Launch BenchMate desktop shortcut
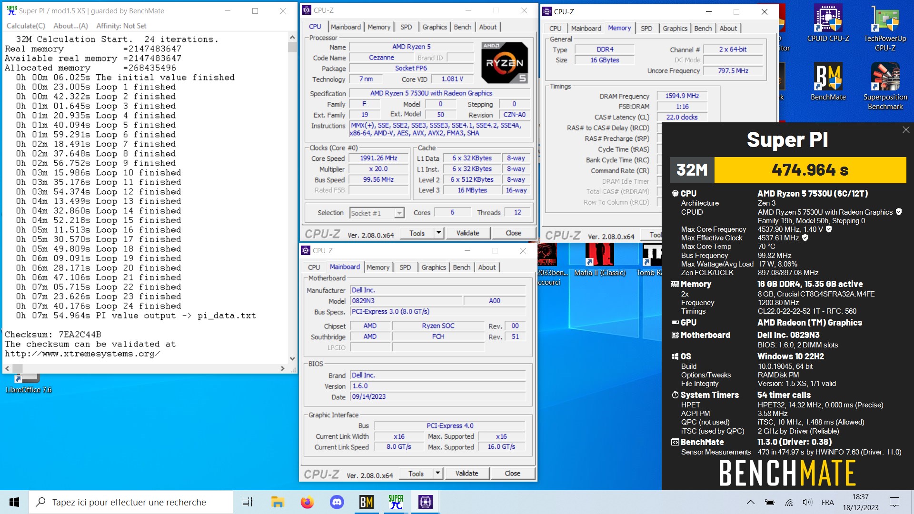The image size is (914, 514). point(828,82)
